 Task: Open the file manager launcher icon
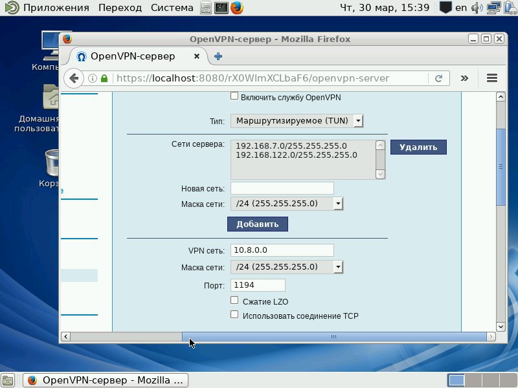[206, 8]
